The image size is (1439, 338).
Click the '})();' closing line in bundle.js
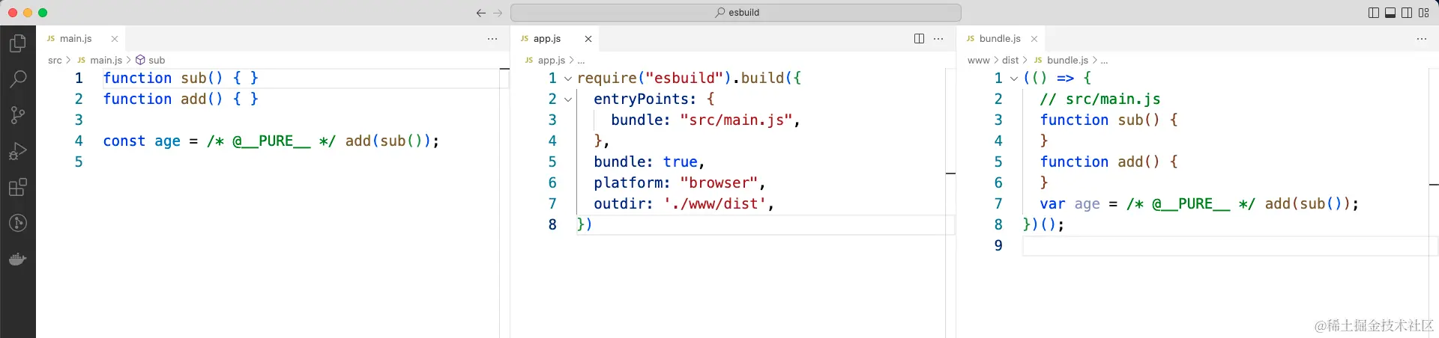tap(1043, 224)
